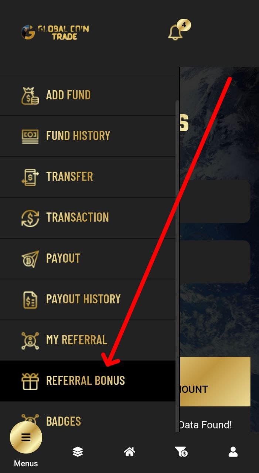
Task: Tap the Global Coin Trade logo
Action: 55,33
